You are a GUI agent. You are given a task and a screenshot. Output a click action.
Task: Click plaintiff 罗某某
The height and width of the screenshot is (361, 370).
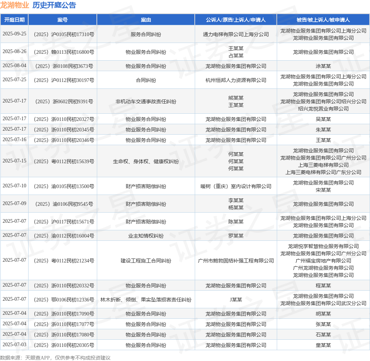(x=236, y=236)
